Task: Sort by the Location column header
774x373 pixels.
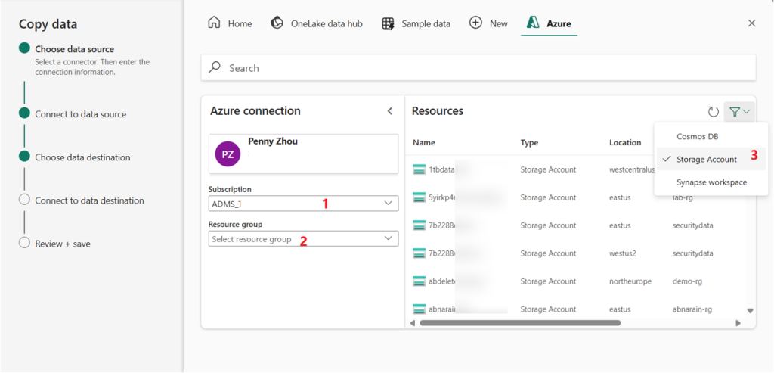Action: [x=625, y=143]
